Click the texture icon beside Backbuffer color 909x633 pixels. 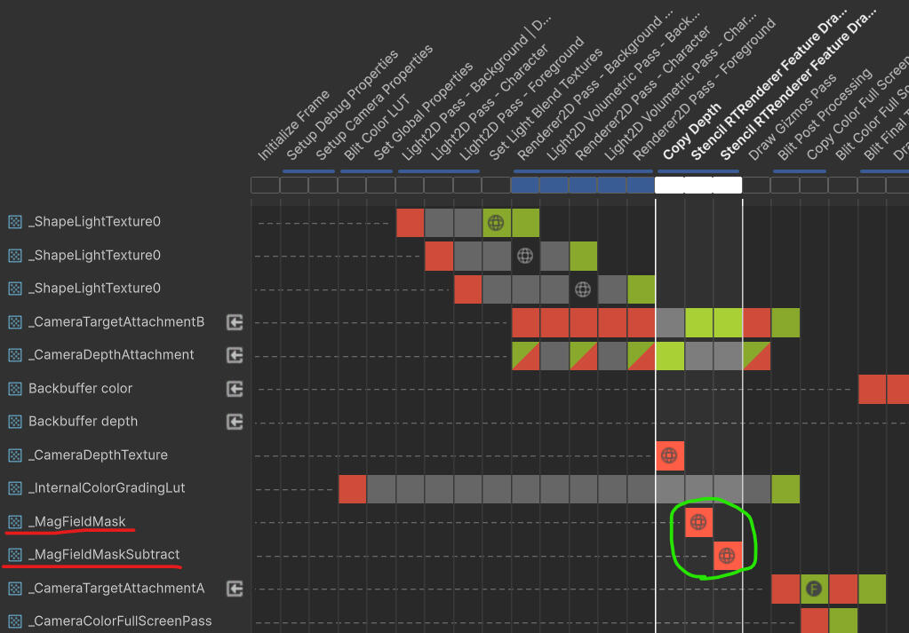[x=15, y=389]
